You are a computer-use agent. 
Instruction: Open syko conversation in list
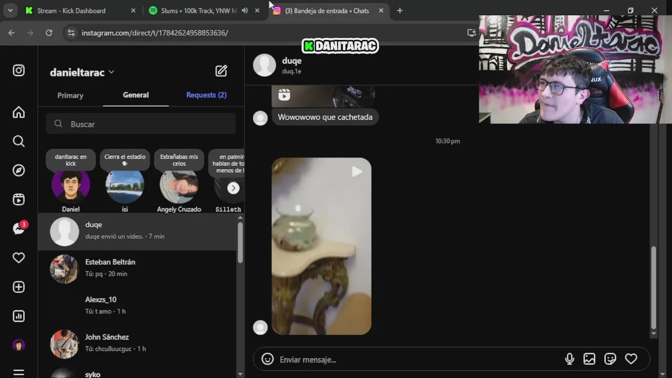click(138, 372)
